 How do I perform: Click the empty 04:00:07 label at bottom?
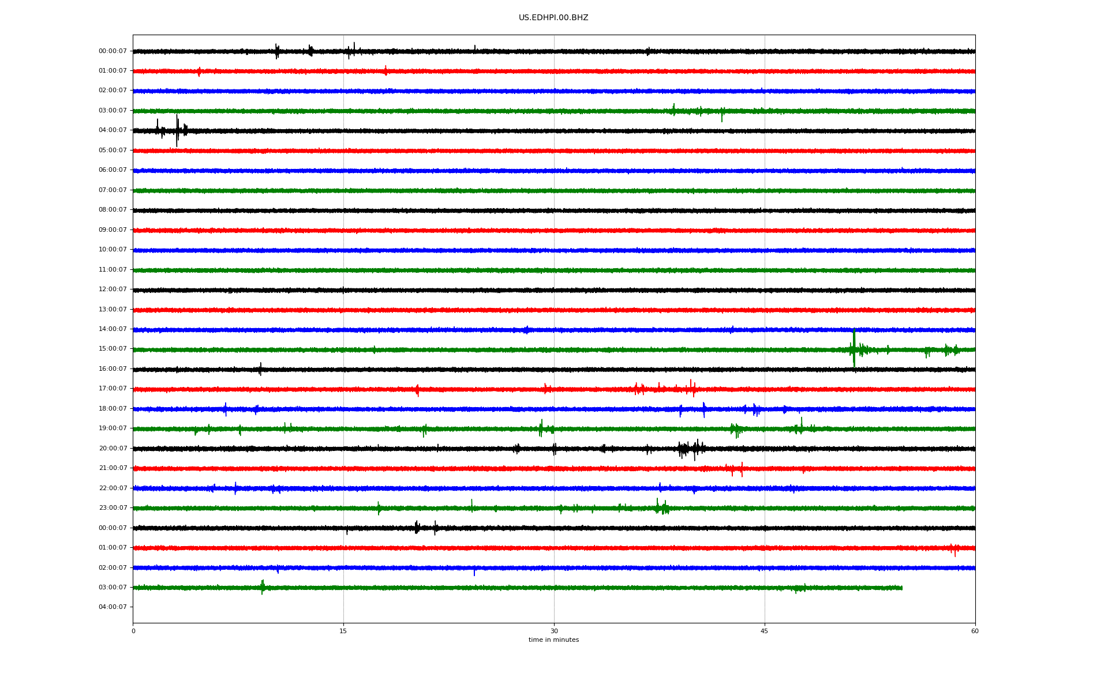click(x=113, y=607)
